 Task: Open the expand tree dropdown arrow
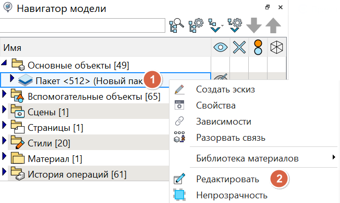[223, 25]
